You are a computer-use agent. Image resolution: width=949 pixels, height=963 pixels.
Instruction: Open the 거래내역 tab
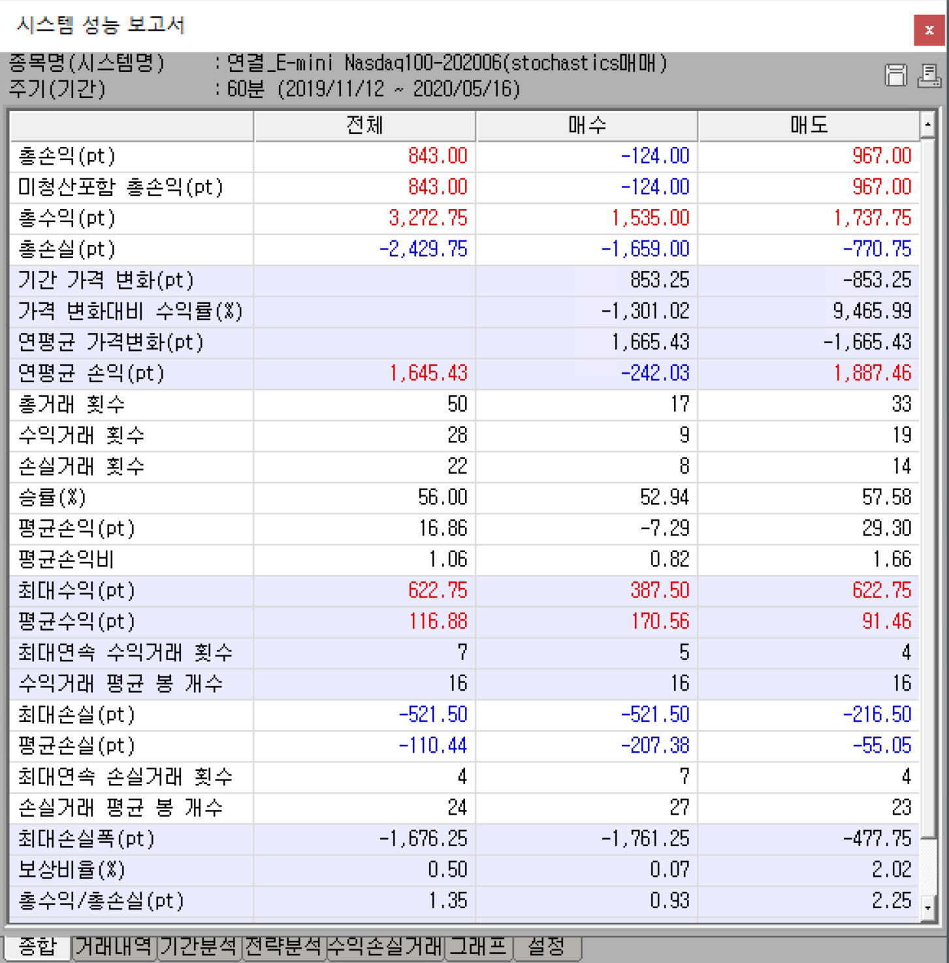[x=114, y=946]
